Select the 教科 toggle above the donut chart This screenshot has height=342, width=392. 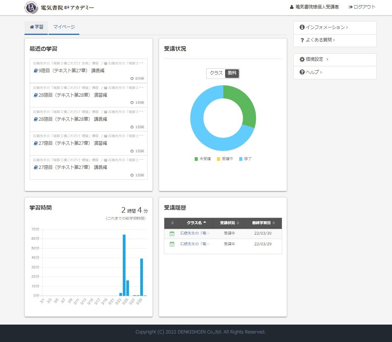(x=232, y=73)
